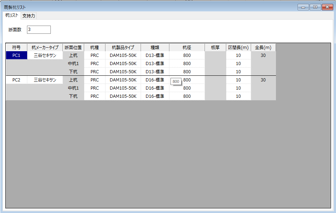Select the 杭リスト tab
This screenshot has height=213, width=336.
coord(12,15)
